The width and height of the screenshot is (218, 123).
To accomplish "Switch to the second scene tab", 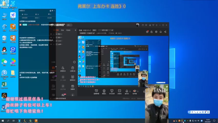I will (x=62, y=30).
